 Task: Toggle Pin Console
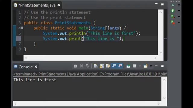[128, 66]
